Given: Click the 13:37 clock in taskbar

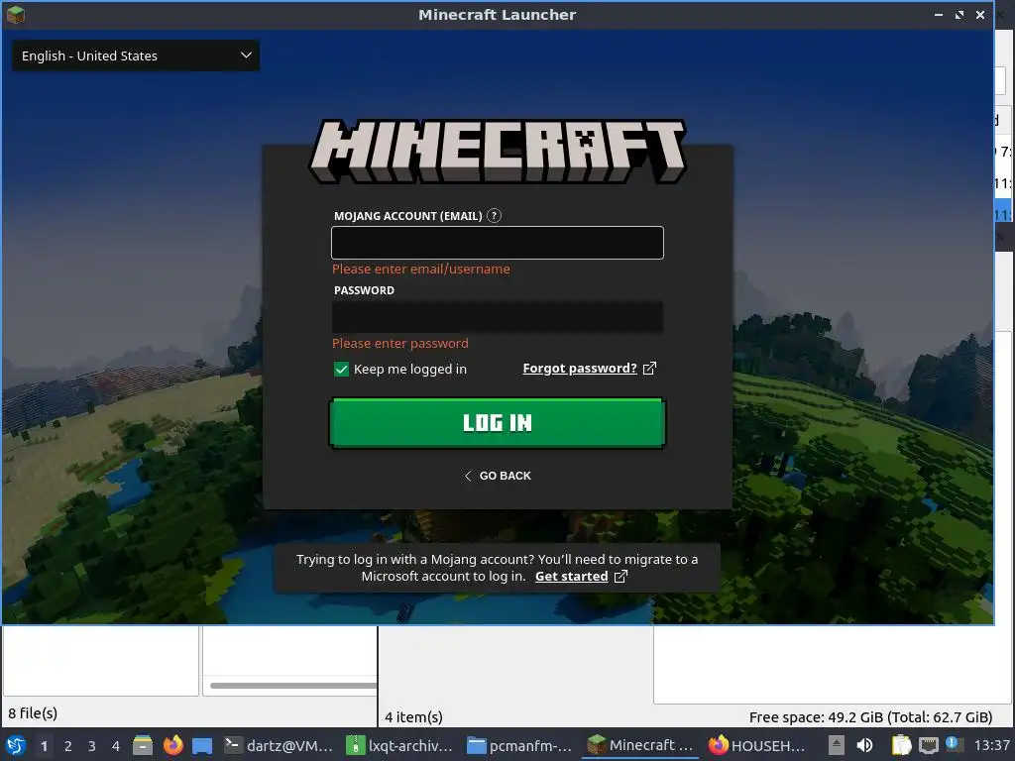Looking at the screenshot, I should coord(991,745).
